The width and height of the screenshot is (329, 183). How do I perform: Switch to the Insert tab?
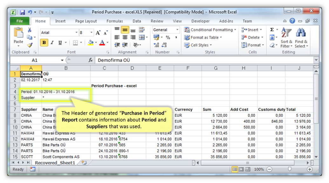pos(60,21)
